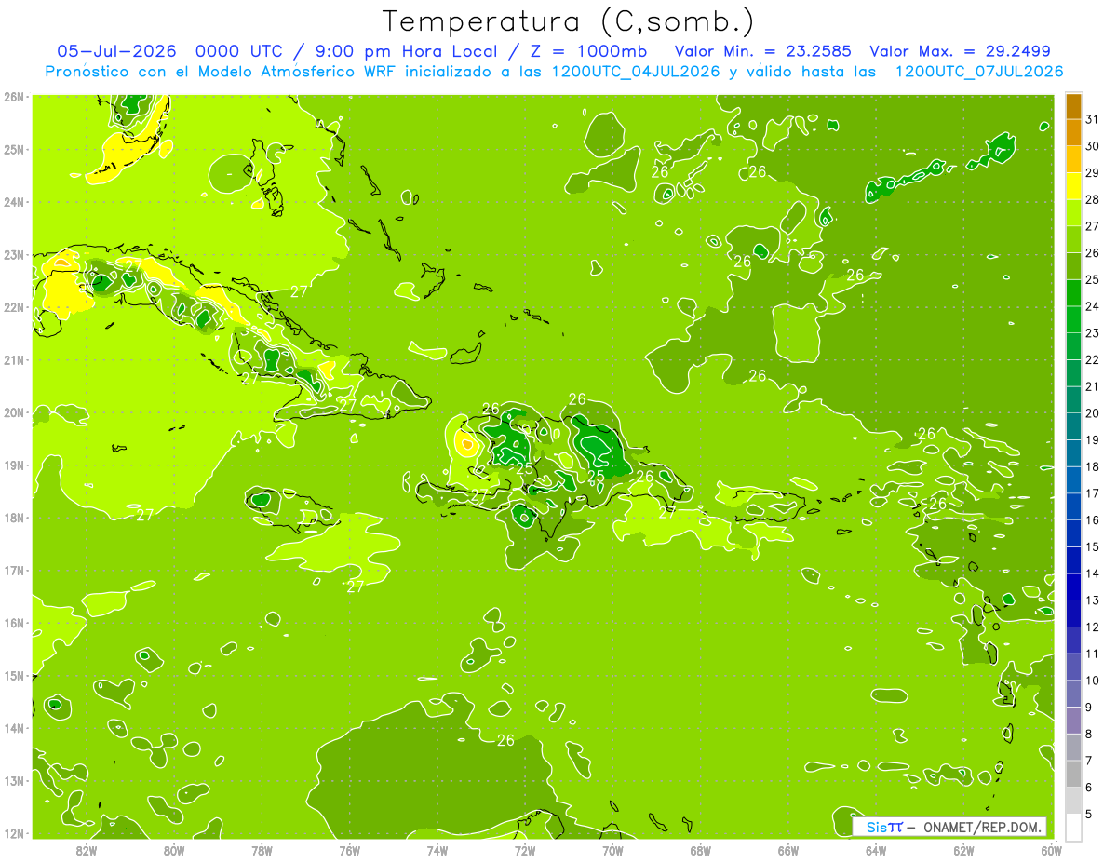
Task: Click the init time "1200UTC_04JUL2026"
Action: coord(635,72)
